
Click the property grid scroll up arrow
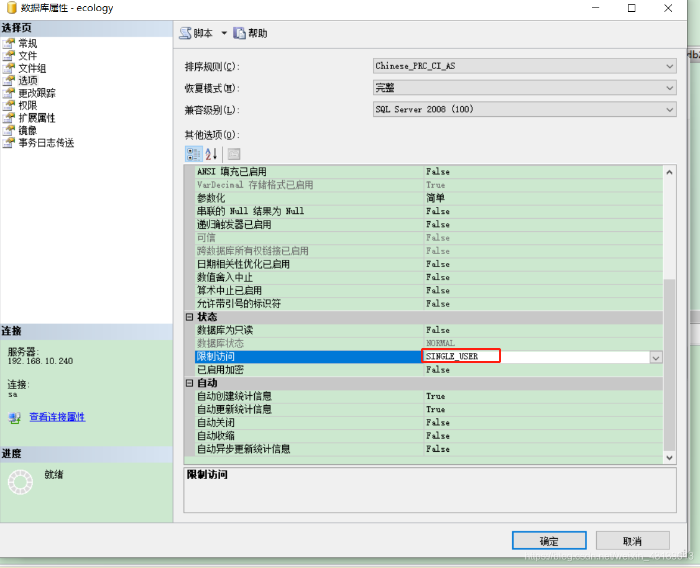[x=669, y=172]
